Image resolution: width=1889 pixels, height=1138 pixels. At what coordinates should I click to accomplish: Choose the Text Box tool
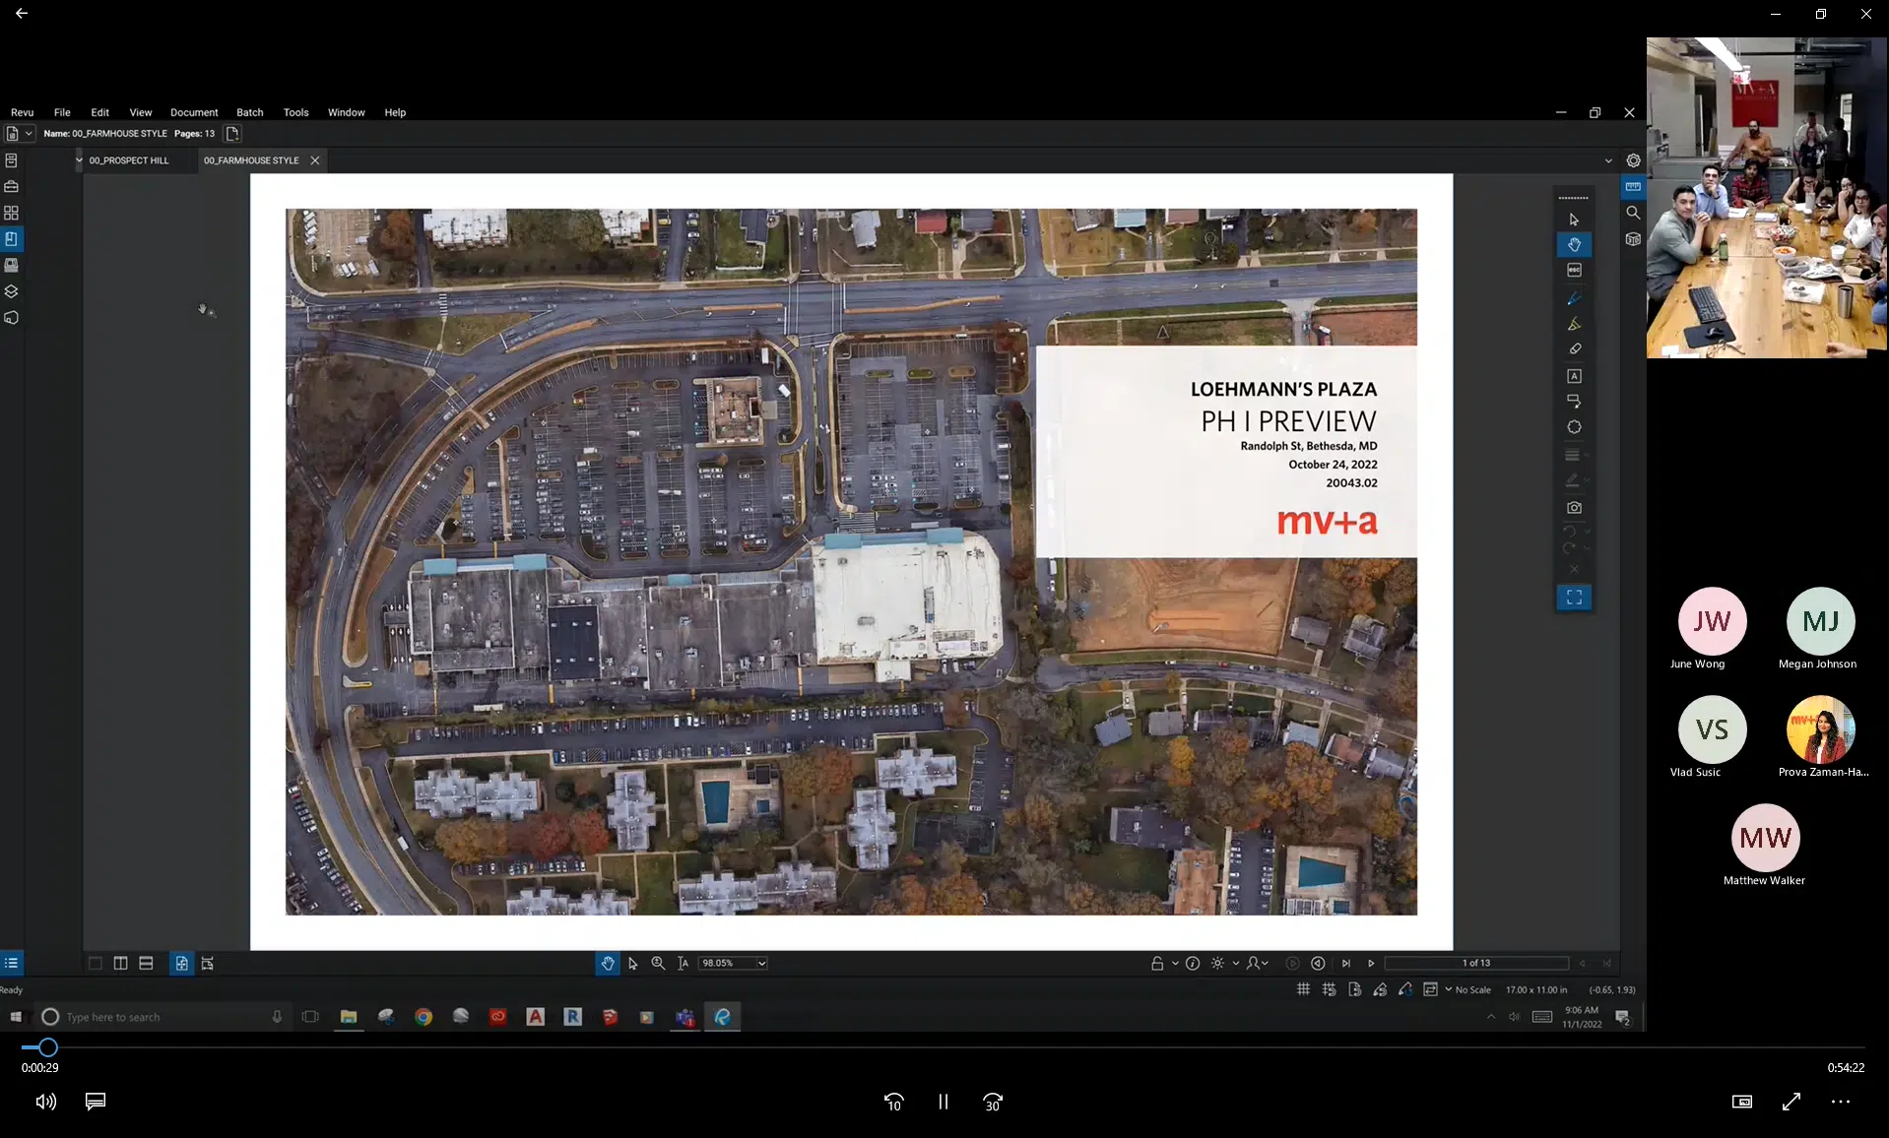[1574, 376]
